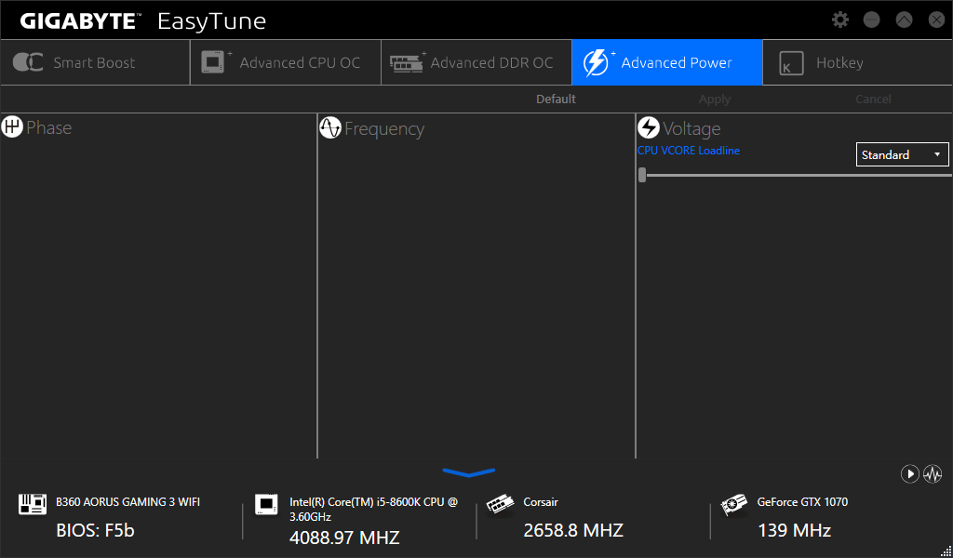Click the 4088.97 MHZ CPU frequency value
Image resolution: width=953 pixels, height=558 pixels.
344,538
